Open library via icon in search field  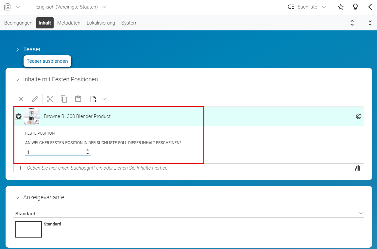(x=358, y=168)
